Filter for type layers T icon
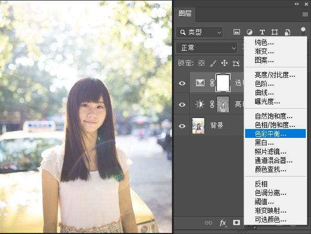The width and height of the screenshot is (311, 234). coord(262,32)
